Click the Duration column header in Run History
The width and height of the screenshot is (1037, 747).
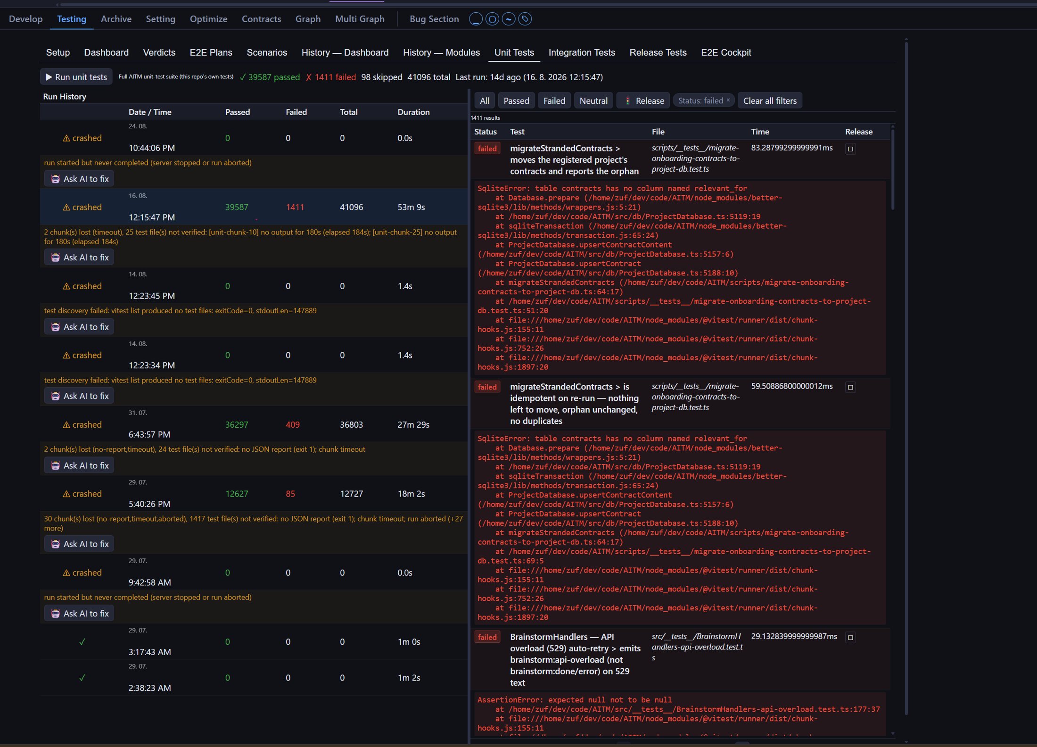click(413, 112)
